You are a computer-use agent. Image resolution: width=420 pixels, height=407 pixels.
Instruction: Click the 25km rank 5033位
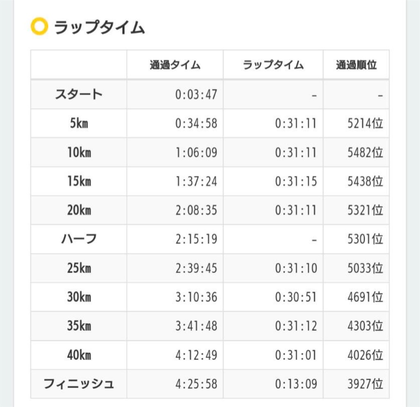point(365,268)
